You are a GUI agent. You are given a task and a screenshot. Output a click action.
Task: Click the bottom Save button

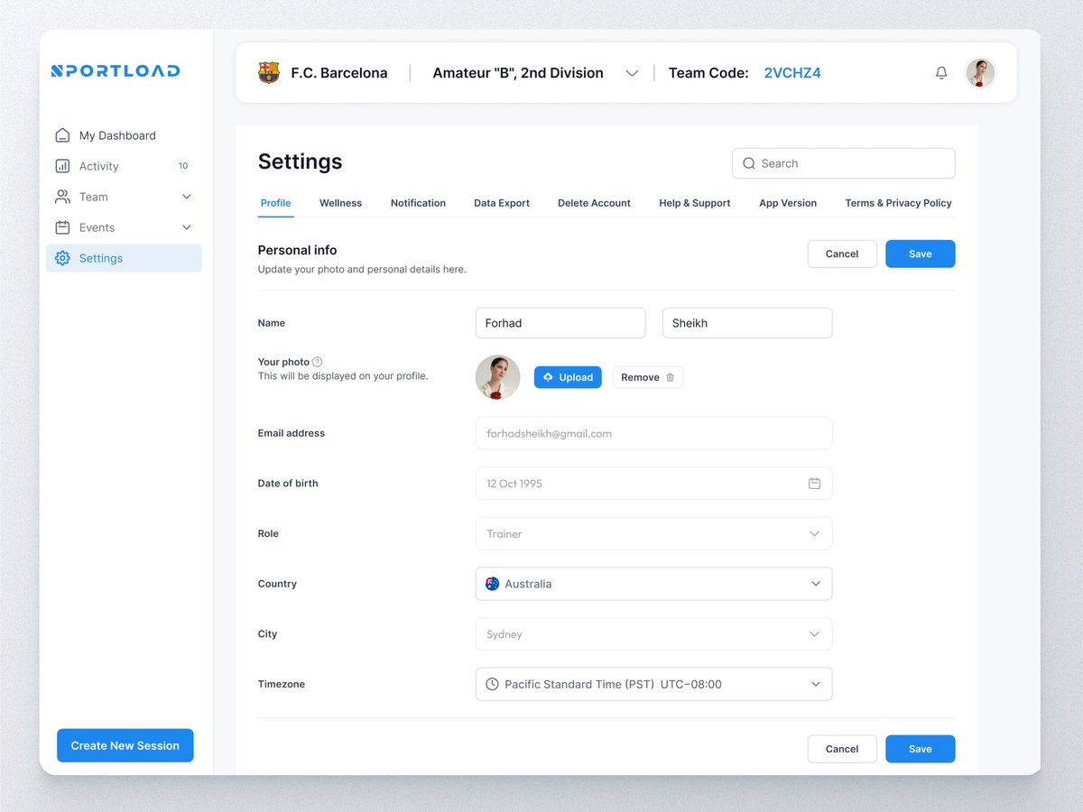921,749
